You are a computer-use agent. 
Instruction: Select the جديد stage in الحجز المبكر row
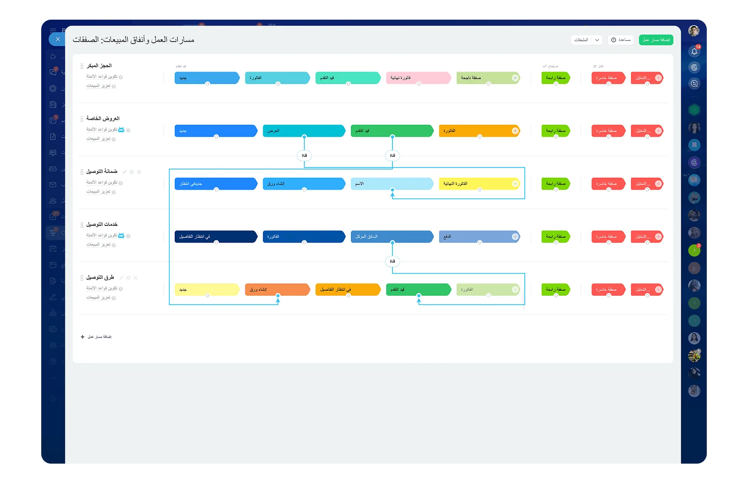pos(207,78)
